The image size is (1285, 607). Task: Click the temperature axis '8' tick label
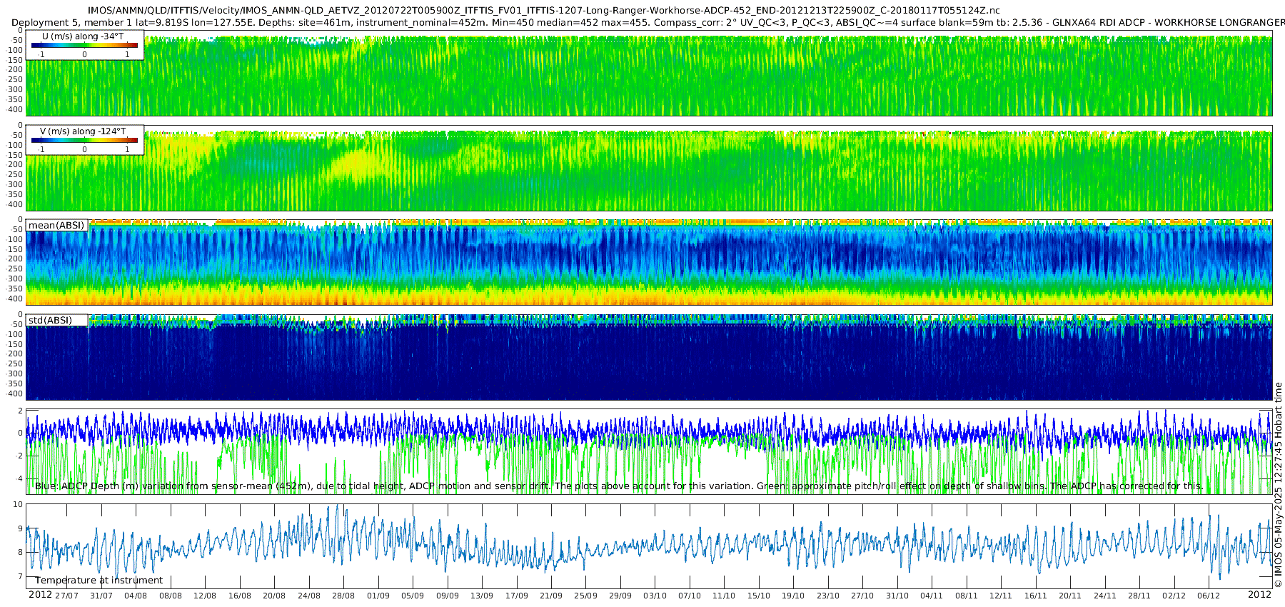[x=21, y=553]
